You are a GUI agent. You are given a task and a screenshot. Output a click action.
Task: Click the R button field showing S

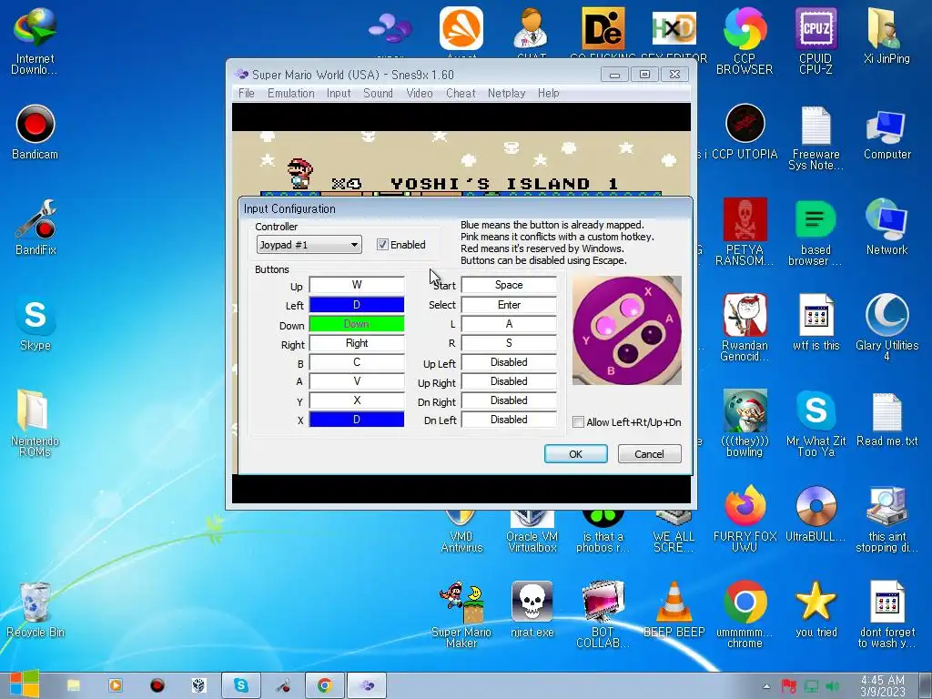click(x=509, y=343)
